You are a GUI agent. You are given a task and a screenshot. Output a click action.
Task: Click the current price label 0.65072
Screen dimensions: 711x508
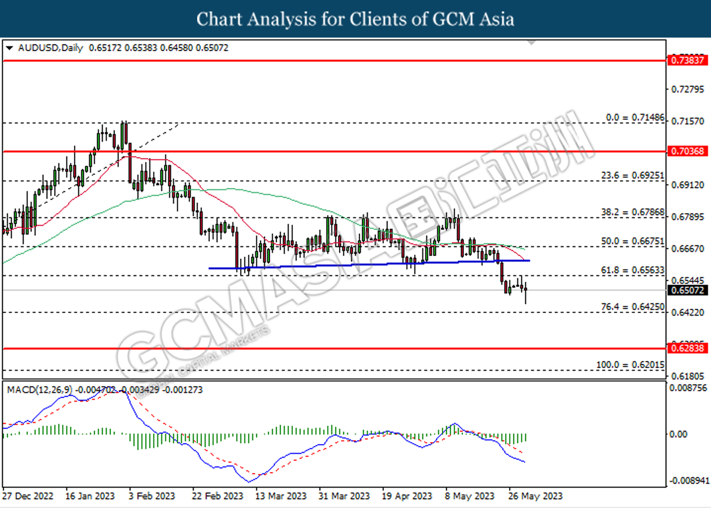(x=688, y=290)
